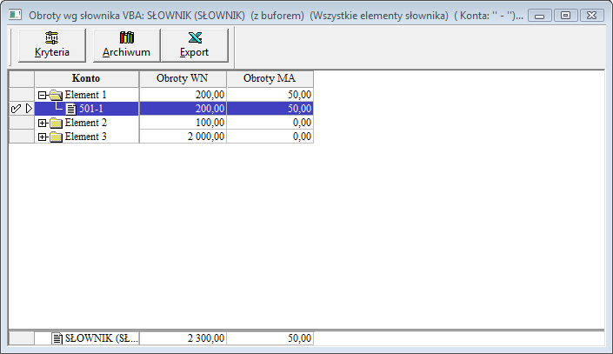Select the Element 2 folder icon
The height and width of the screenshot is (354, 613).
click(57, 124)
